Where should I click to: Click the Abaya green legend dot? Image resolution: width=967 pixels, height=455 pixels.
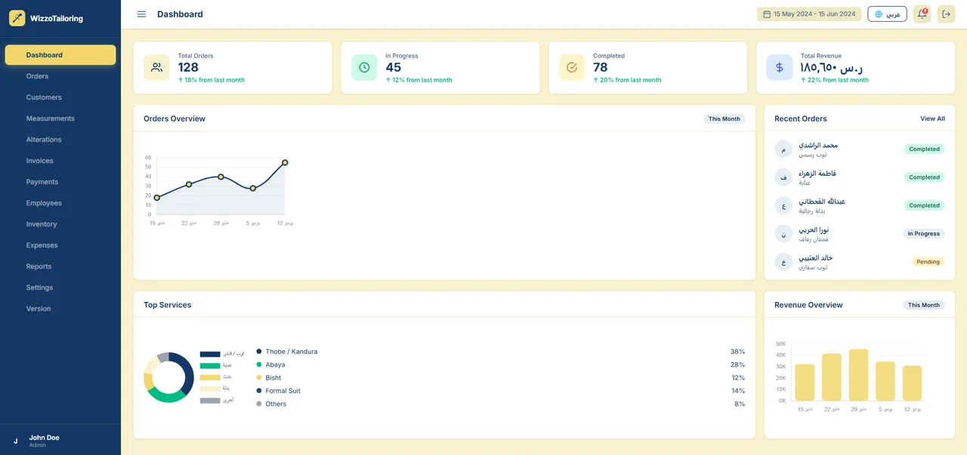click(x=259, y=364)
